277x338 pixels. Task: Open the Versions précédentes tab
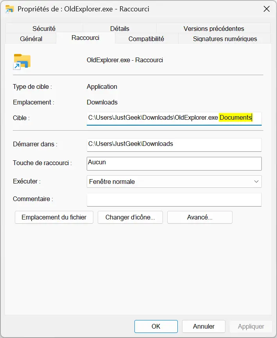(x=213, y=29)
